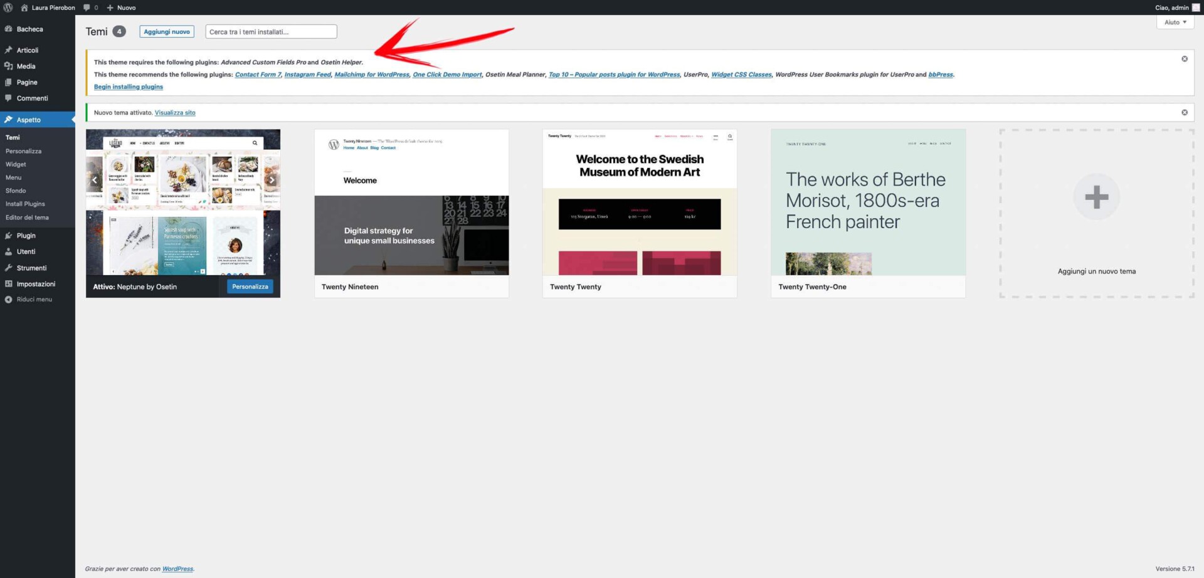Click the WordPress logo in admin bar
The image size is (1204, 578).
click(x=8, y=8)
